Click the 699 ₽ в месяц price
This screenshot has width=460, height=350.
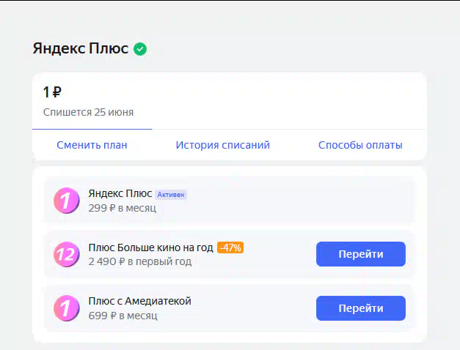pyautogui.click(x=123, y=316)
